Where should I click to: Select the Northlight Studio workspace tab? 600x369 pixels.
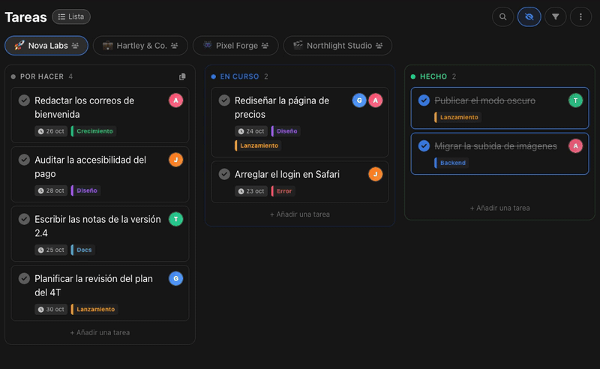coord(337,46)
